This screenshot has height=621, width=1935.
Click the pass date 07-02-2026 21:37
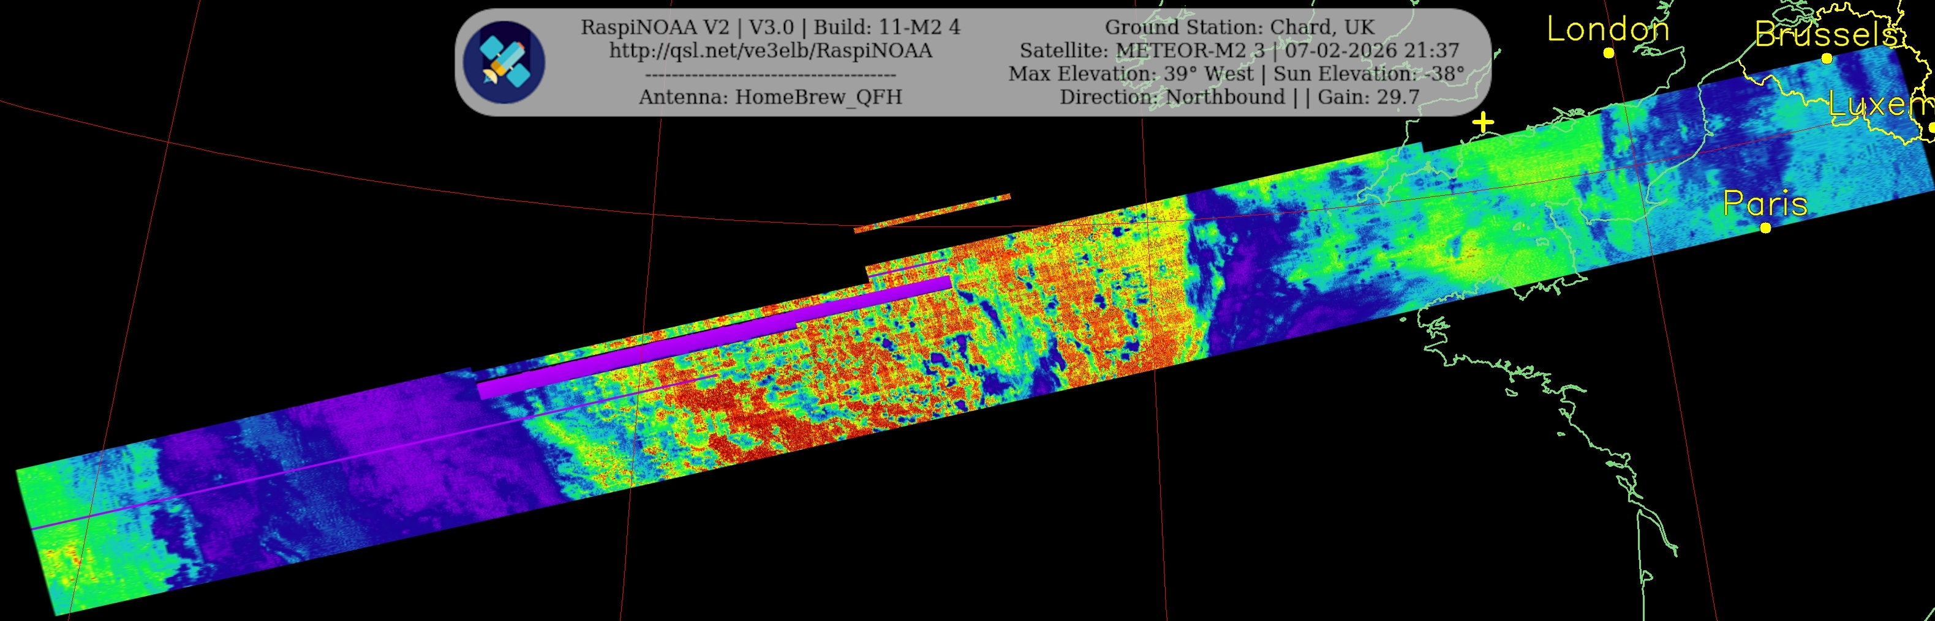coord(1371,51)
